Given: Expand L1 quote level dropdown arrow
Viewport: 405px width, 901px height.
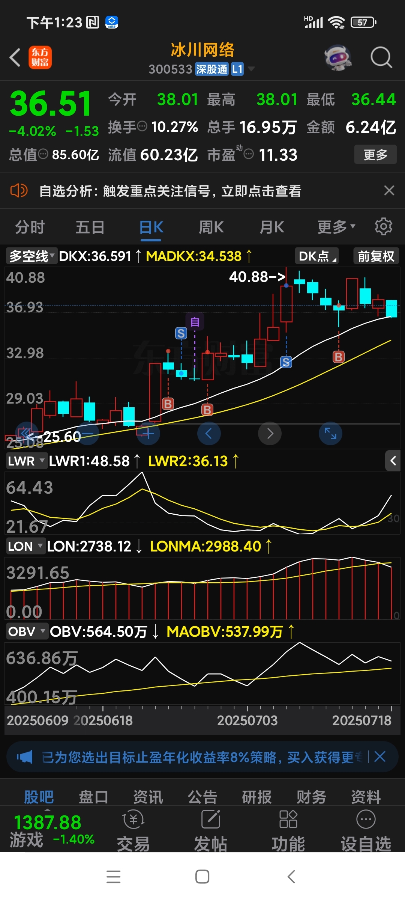Looking at the screenshot, I should (251, 69).
